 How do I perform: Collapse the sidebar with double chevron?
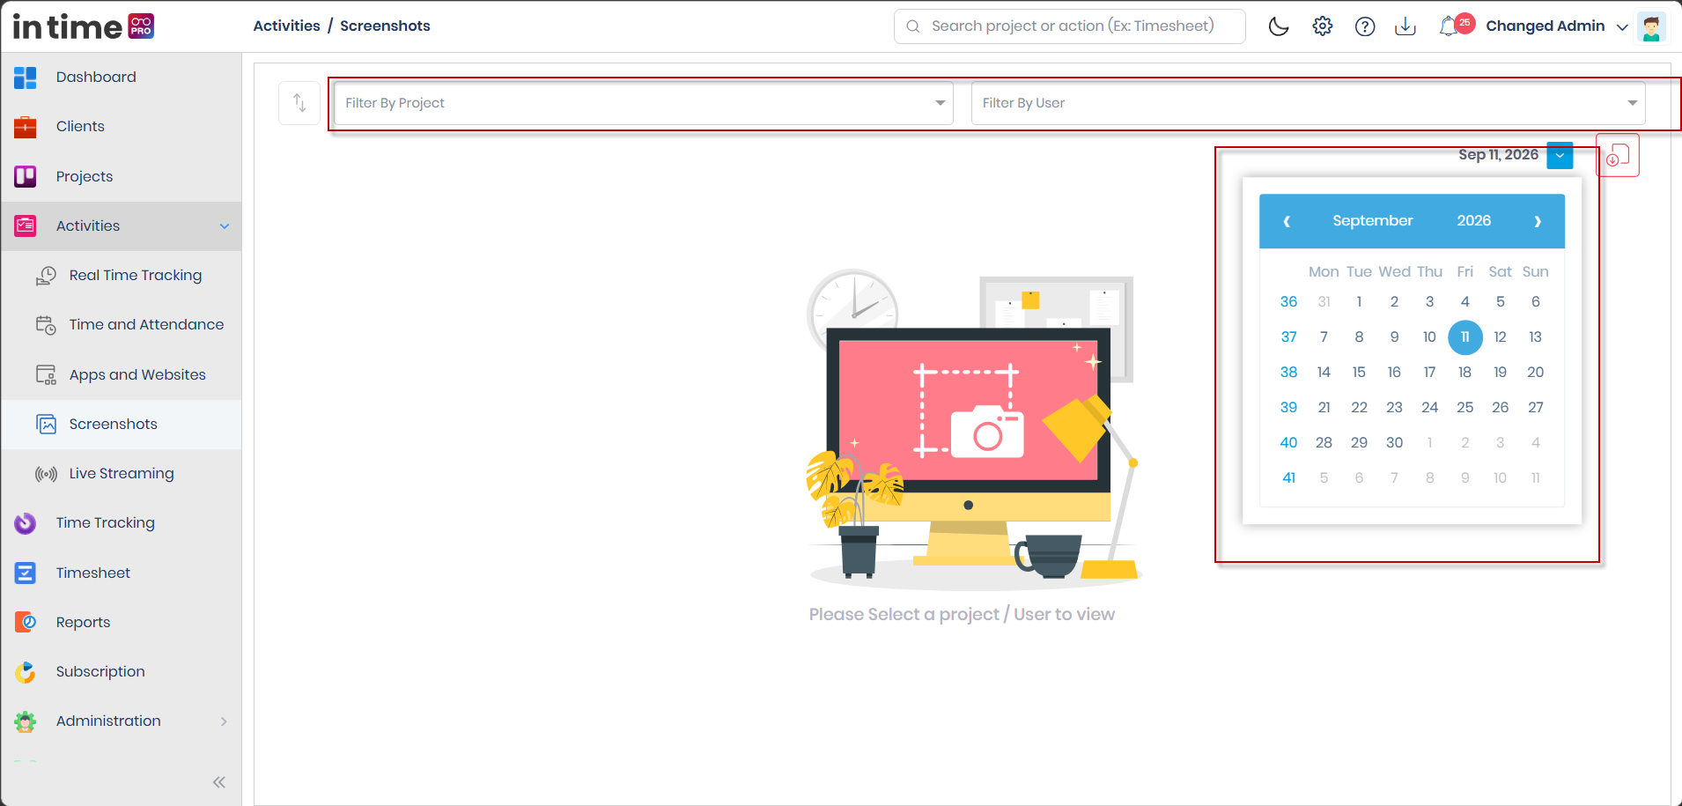[x=219, y=782]
